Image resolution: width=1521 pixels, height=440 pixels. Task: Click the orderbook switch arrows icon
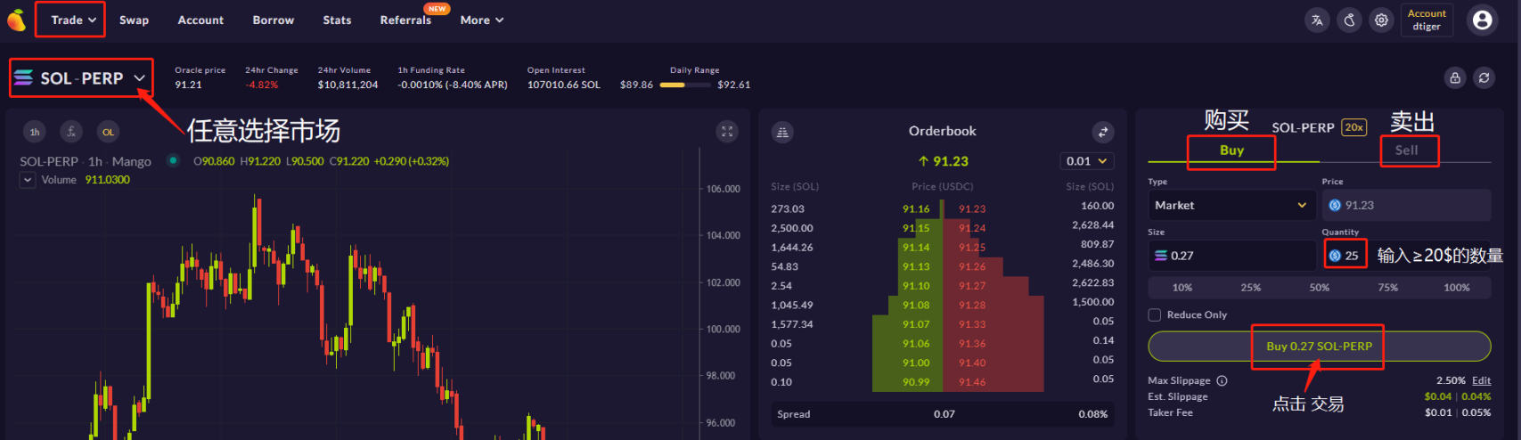pos(1102,132)
